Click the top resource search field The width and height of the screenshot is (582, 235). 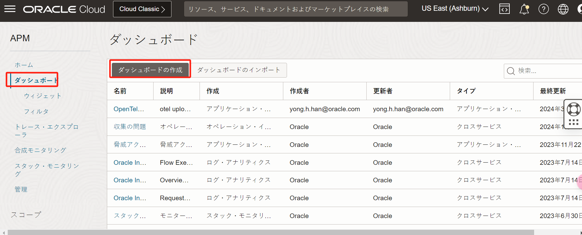[x=295, y=9]
